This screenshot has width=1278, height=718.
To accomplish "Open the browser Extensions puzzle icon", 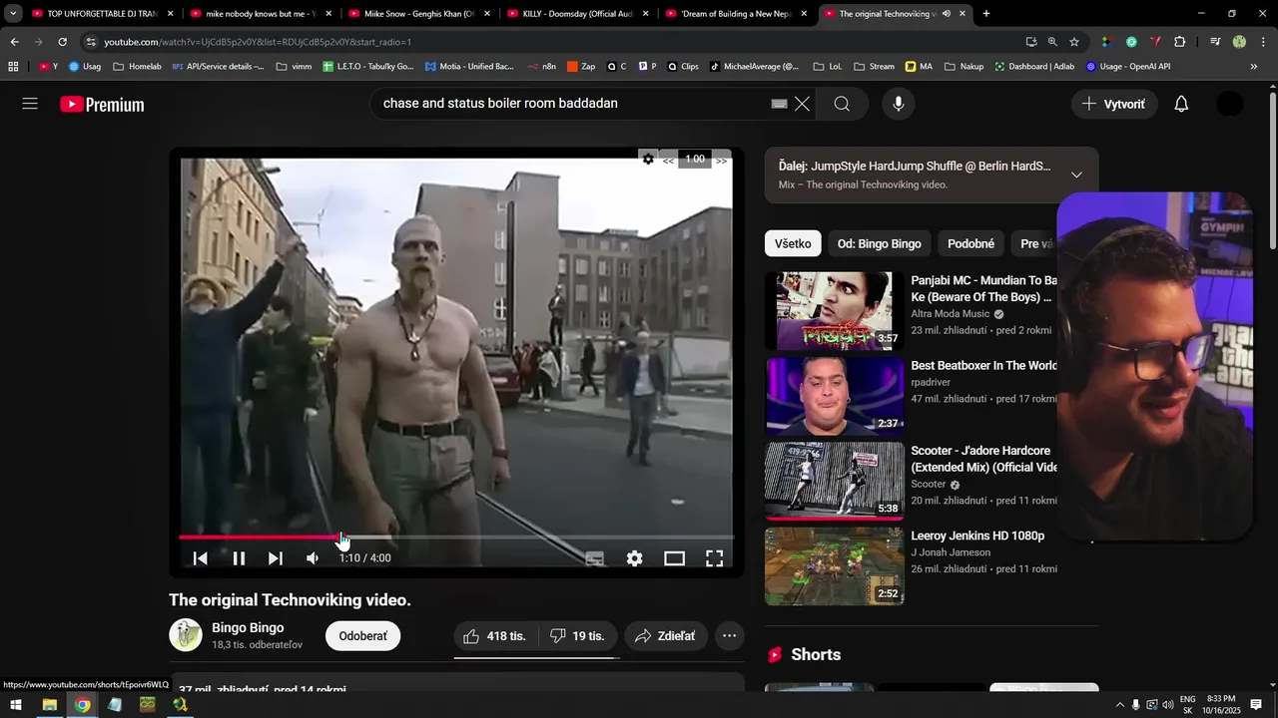I will 1179,42.
